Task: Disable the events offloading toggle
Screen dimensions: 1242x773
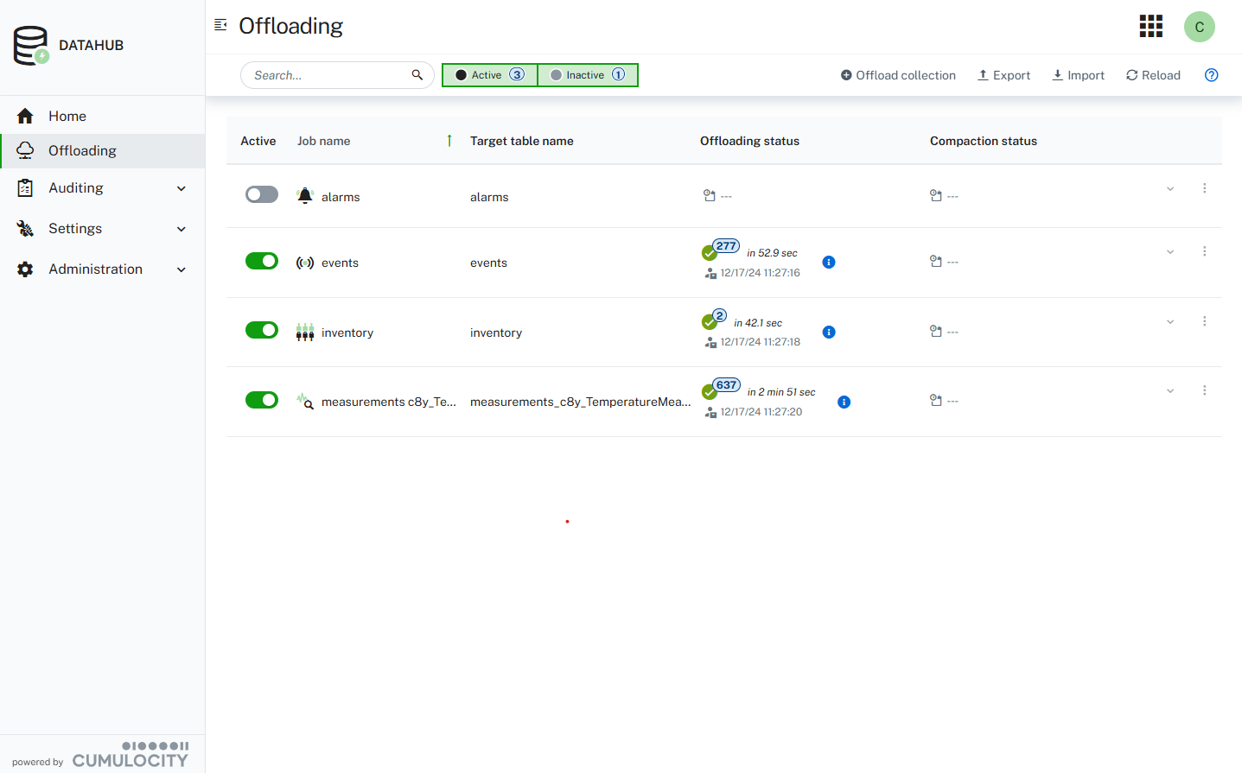Action: 262,260
